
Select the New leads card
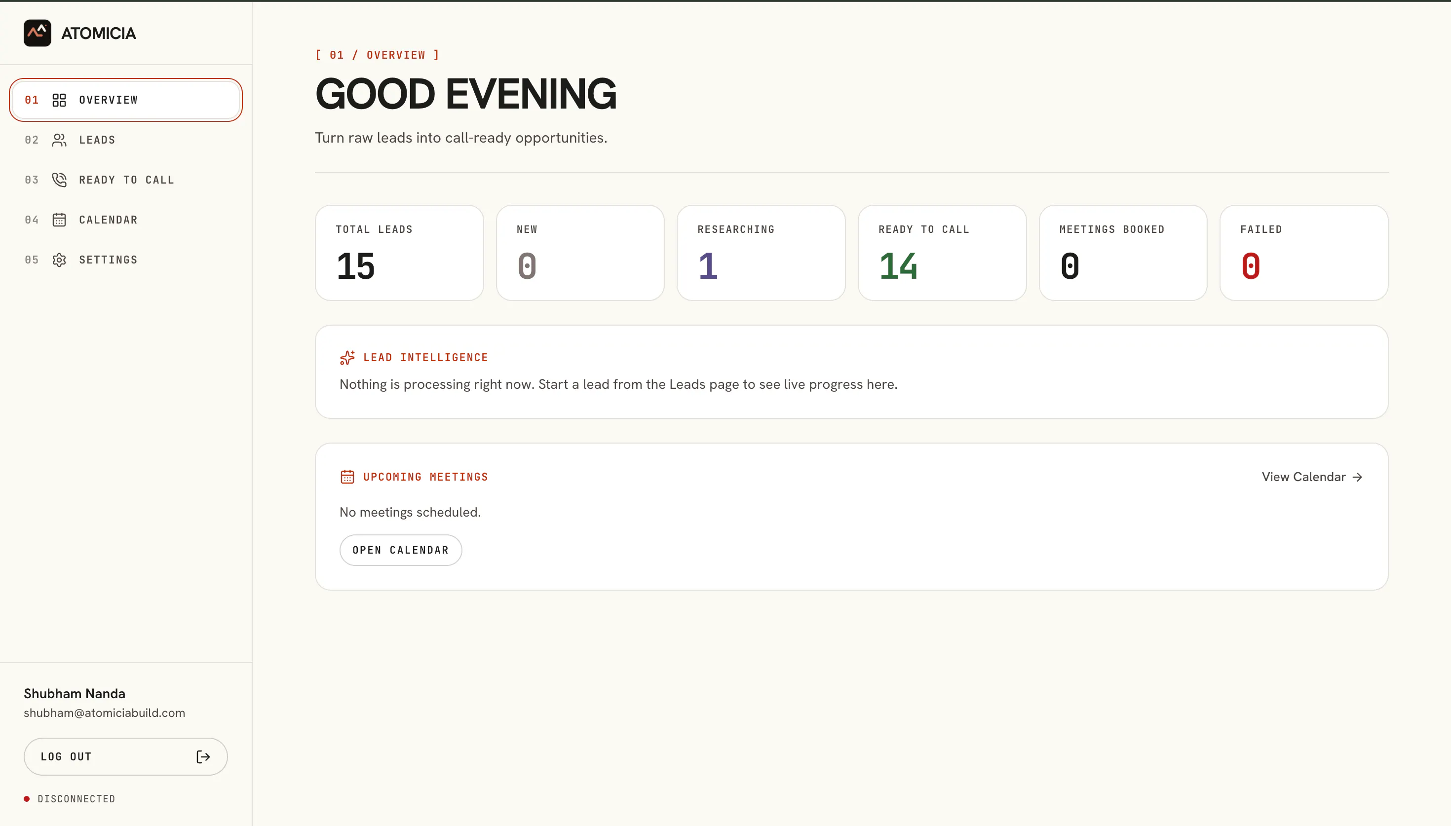click(x=580, y=253)
